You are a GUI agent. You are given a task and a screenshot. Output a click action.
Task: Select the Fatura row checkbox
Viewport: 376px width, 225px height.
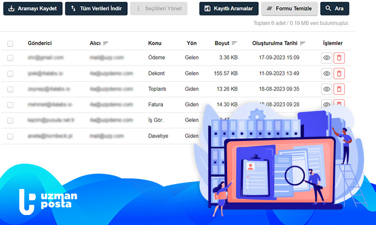[x=10, y=104]
